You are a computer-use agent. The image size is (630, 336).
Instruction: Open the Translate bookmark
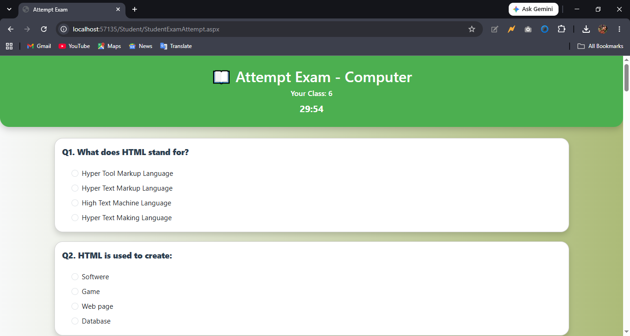[176, 46]
